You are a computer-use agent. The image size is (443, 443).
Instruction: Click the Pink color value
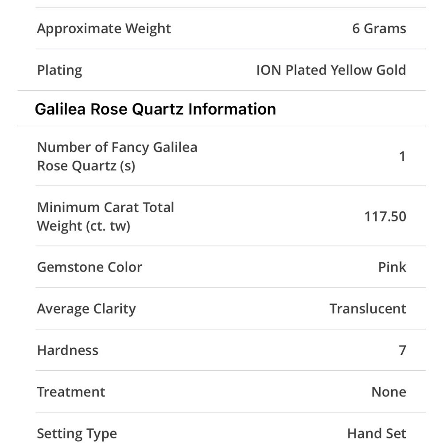coord(392,267)
